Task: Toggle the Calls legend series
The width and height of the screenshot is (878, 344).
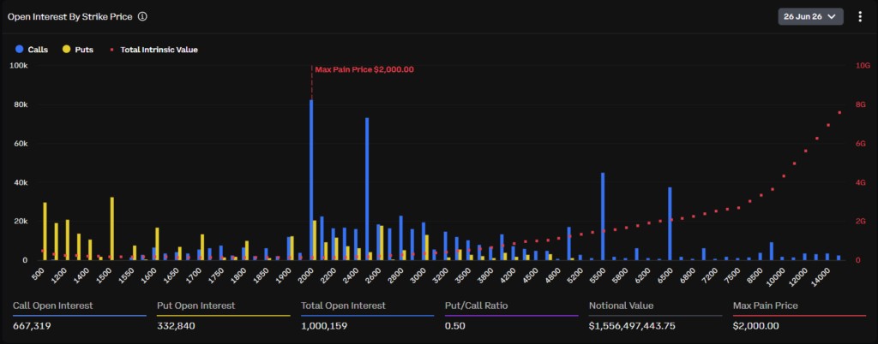Action: [32, 50]
